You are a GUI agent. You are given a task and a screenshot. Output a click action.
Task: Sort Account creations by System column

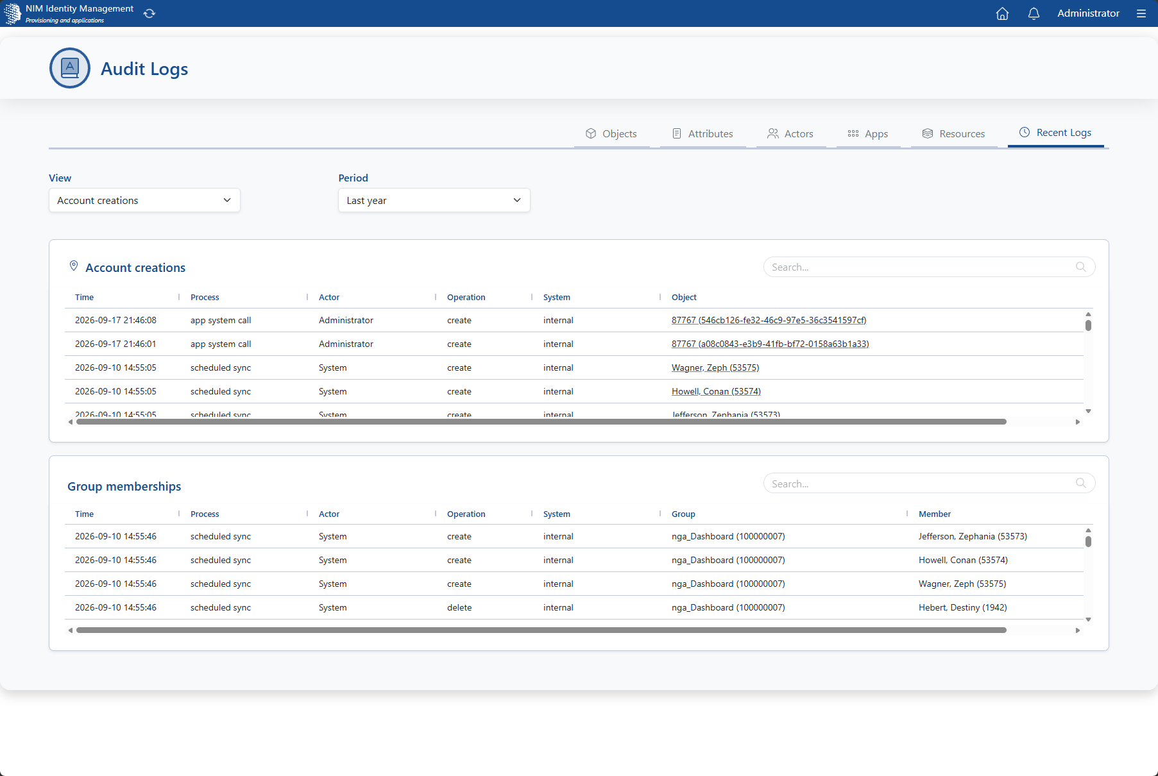tap(557, 297)
